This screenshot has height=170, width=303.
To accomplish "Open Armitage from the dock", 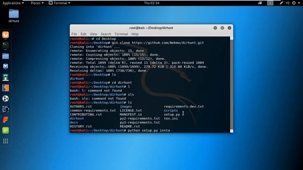I will click(x=5, y=77).
